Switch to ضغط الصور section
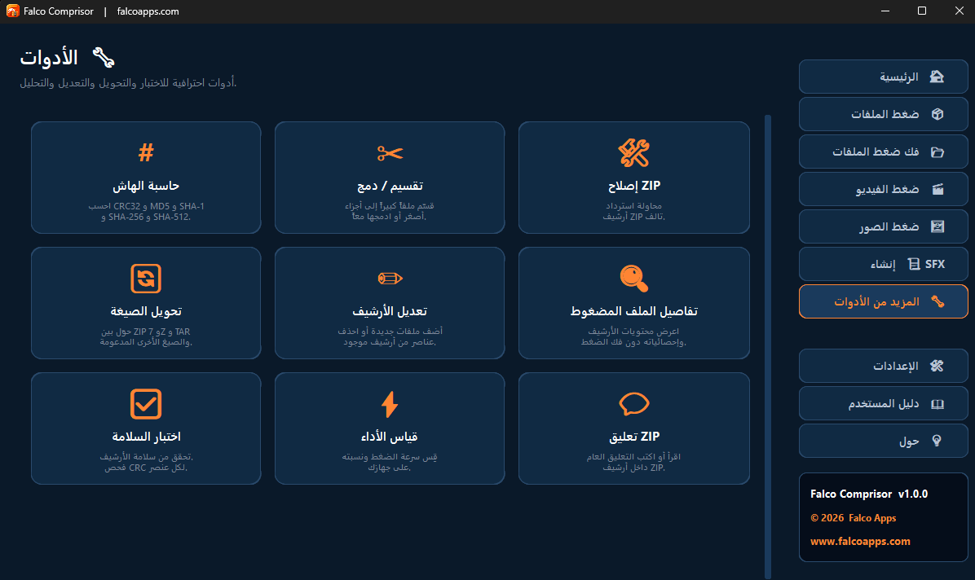Image resolution: width=975 pixels, height=580 pixels. point(883,226)
